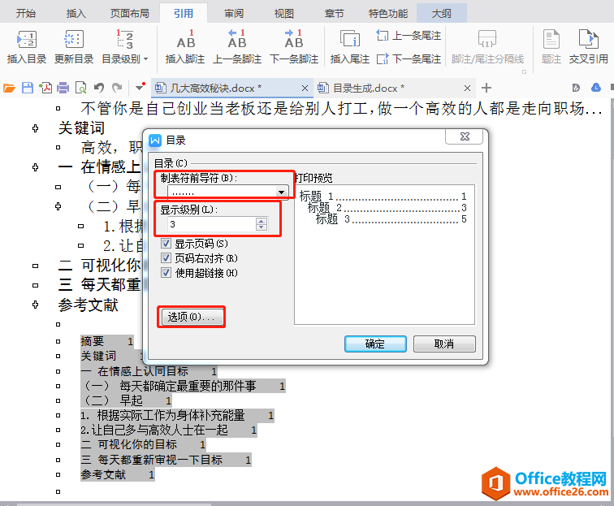Click the Cross-reference icon (交叉引用)
The image size is (614, 506).
(x=589, y=47)
